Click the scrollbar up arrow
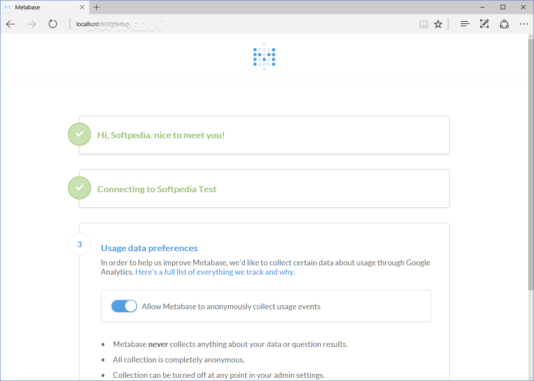Image resolution: width=534 pixels, height=381 pixels. (x=530, y=36)
